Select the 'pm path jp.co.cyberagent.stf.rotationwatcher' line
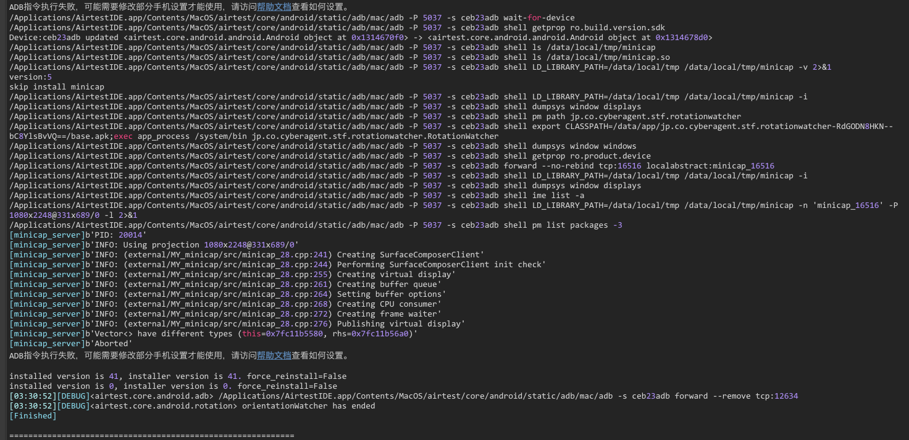909x440 pixels. pyautogui.click(x=375, y=117)
